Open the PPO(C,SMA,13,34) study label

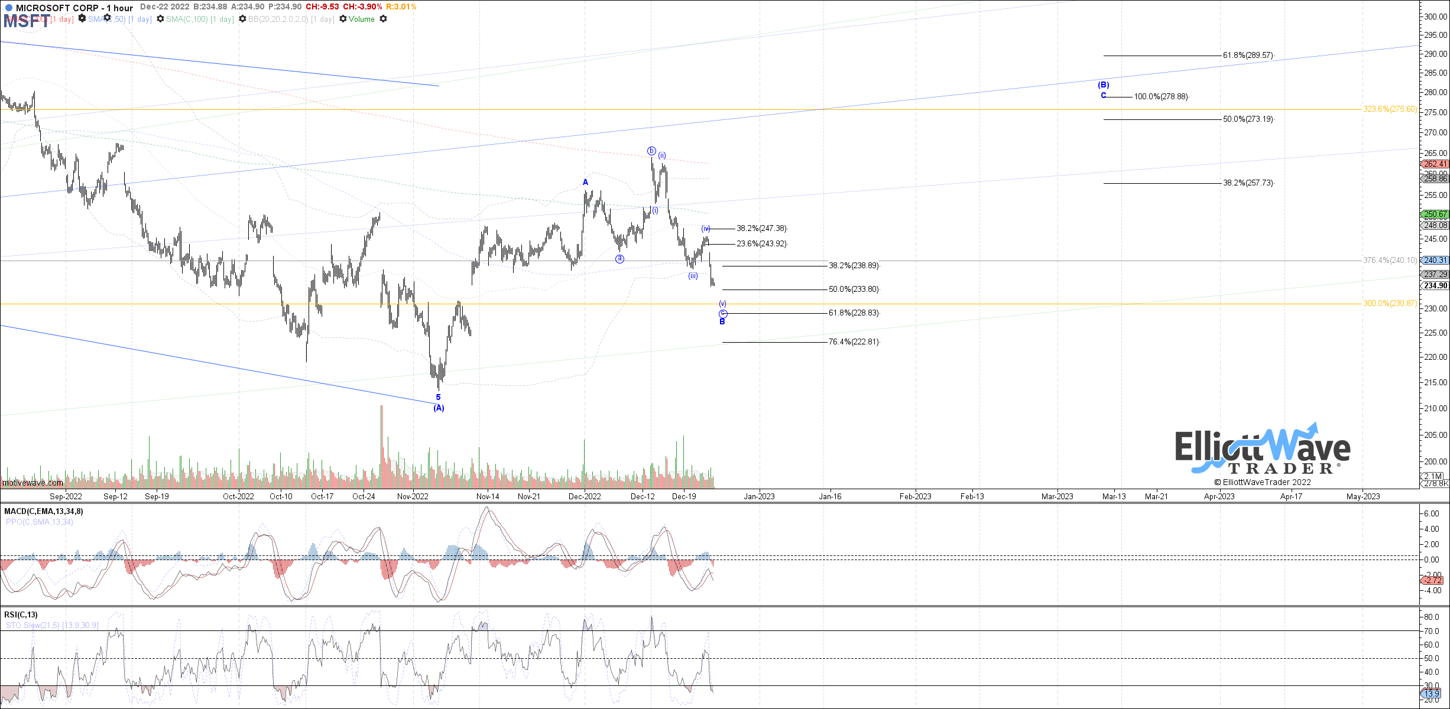coord(39,522)
